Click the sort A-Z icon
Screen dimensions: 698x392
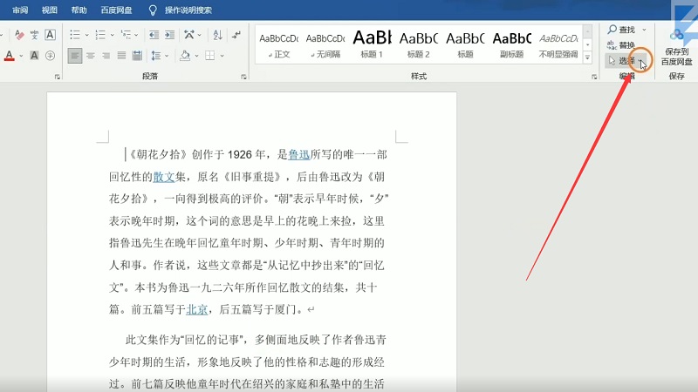216,35
